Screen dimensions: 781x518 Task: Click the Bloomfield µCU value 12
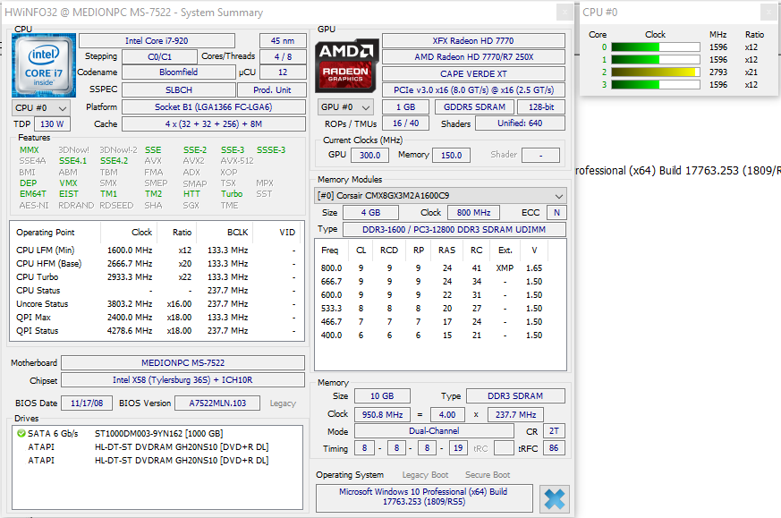(283, 72)
